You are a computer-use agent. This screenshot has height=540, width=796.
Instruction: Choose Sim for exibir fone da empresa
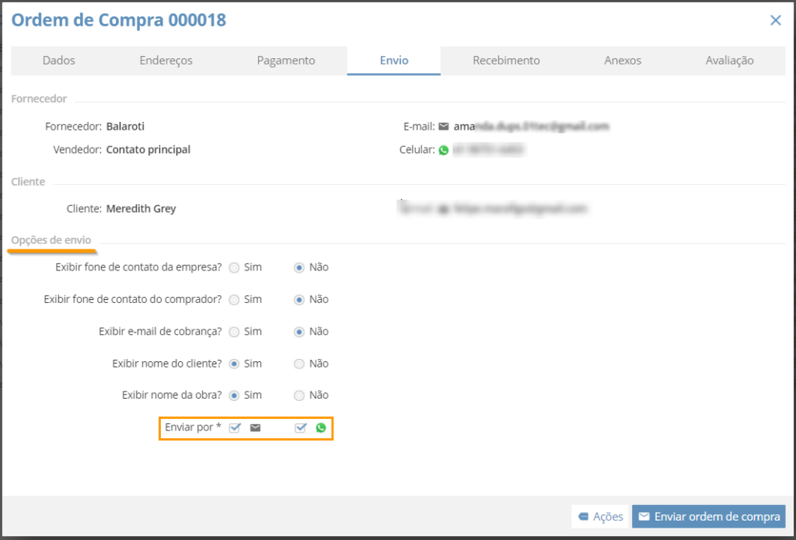tap(234, 268)
